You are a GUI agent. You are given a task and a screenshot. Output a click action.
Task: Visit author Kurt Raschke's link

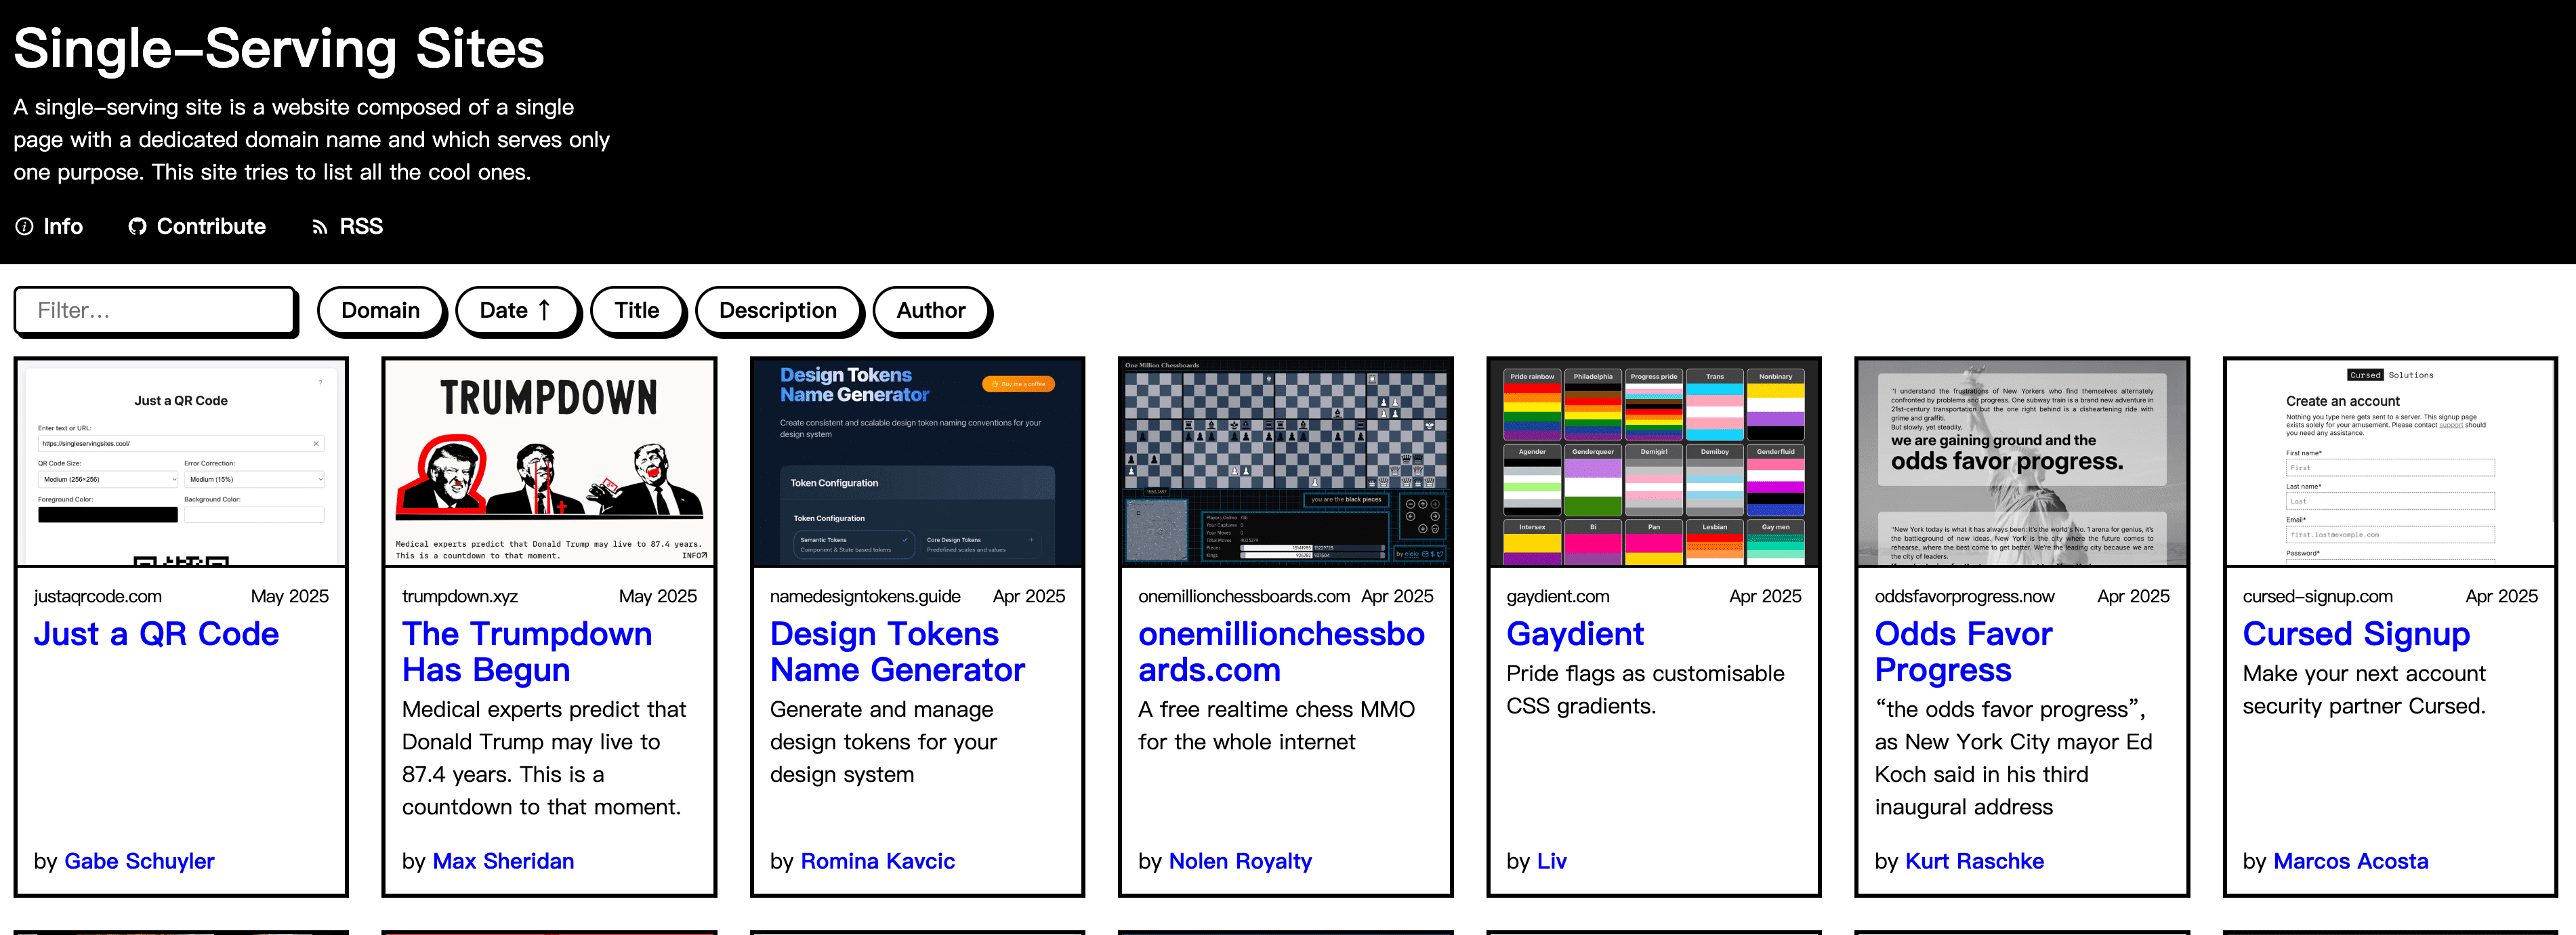[x=1974, y=861]
